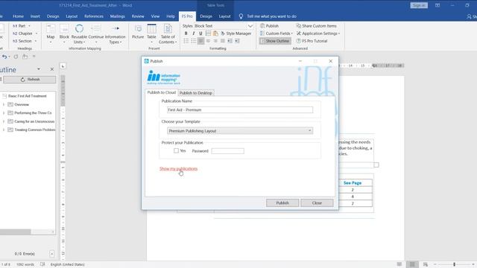This screenshot has width=477, height=268.
Task: Expand Treating Common Problems outline item
Action: tap(3, 130)
